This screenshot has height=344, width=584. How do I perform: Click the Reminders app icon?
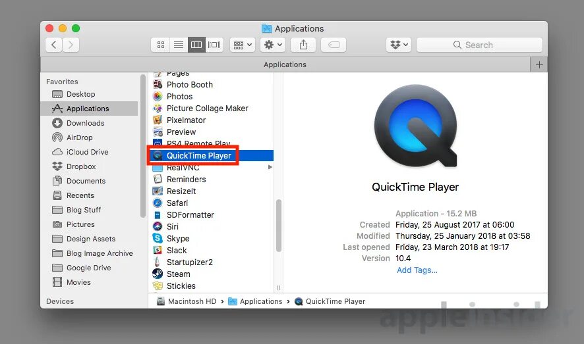click(x=158, y=179)
